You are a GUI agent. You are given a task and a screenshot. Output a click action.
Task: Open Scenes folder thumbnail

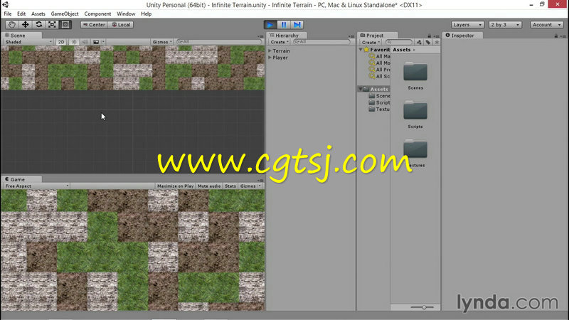coord(415,72)
